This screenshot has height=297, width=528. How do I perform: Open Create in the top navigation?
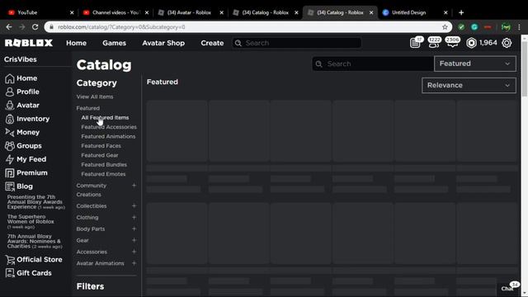click(x=212, y=43)
